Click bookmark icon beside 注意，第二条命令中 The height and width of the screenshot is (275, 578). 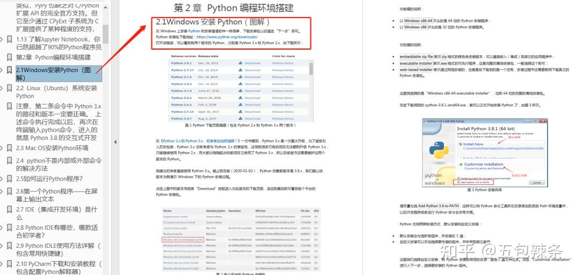[9, 106]
